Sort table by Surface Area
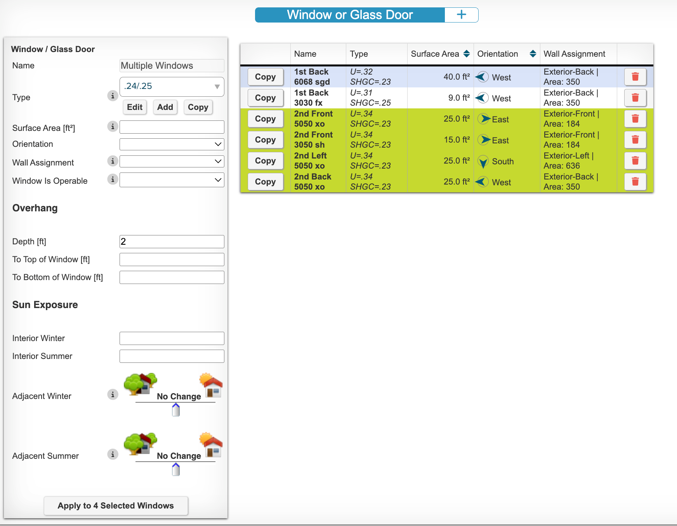Image resolution: width=677 pixels, height=526 pixels. [x=467, y=54]
